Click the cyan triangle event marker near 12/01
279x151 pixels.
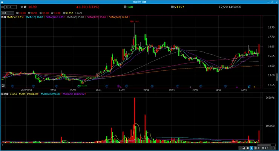(248, 87)
